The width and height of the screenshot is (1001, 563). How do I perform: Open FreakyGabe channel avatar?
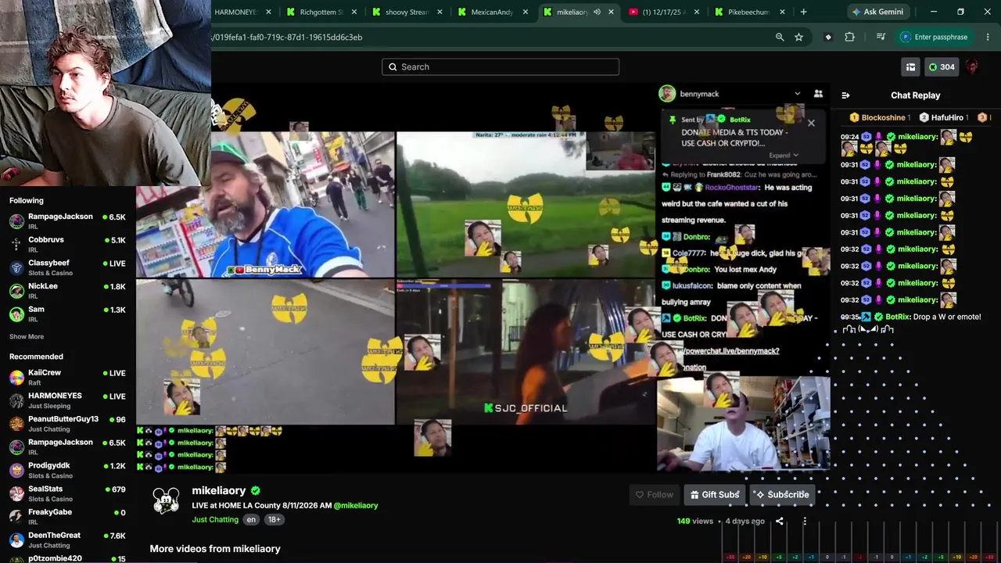pos(16,517)
